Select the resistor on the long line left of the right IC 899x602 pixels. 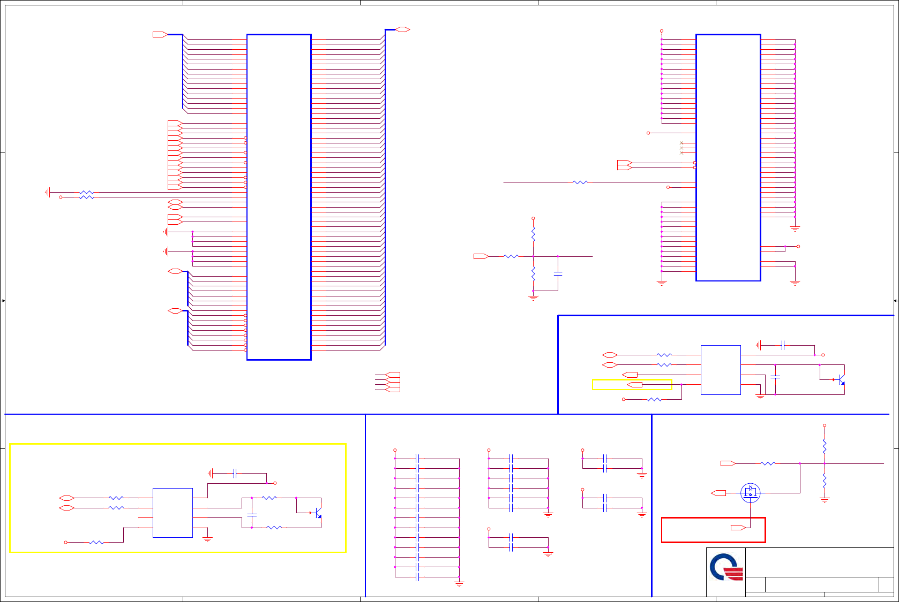(x=580, y=182)
